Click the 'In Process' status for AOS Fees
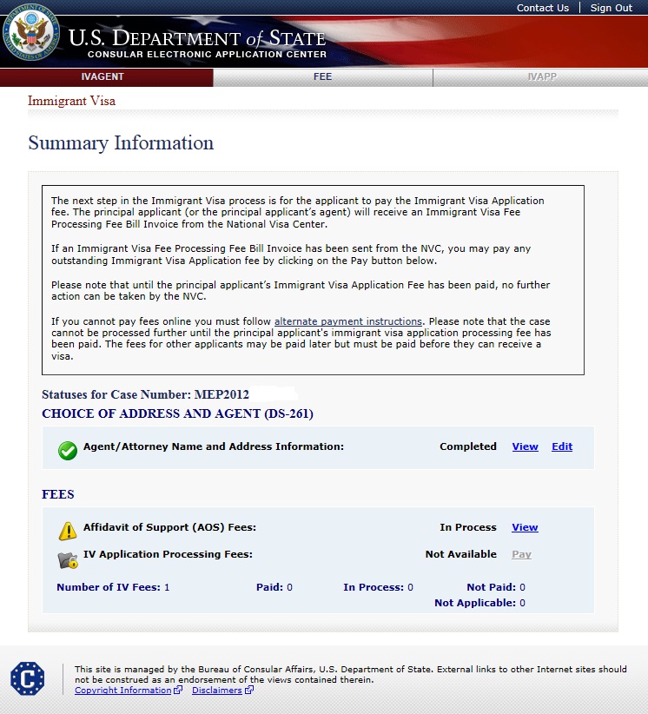 click(468, 527)
